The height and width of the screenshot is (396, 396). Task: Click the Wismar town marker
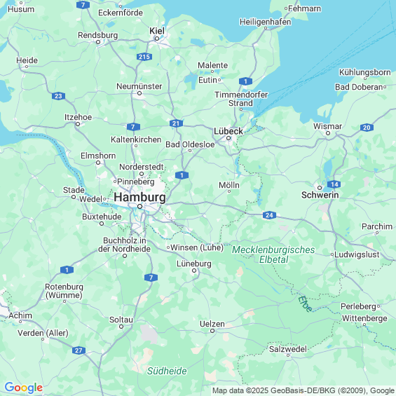[328, 133]
